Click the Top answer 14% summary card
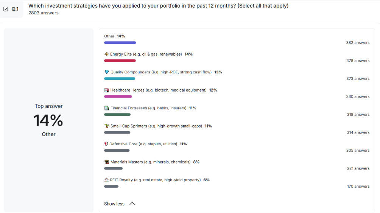This screenshot has height=213, width=380. [48, 120]
